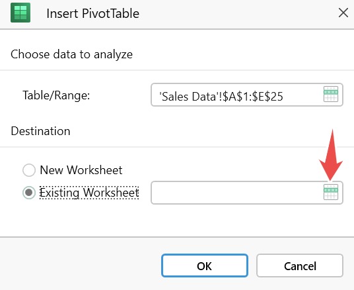Close the Insert PivotTable dialog
354x290 pixels.
point(343,13)
